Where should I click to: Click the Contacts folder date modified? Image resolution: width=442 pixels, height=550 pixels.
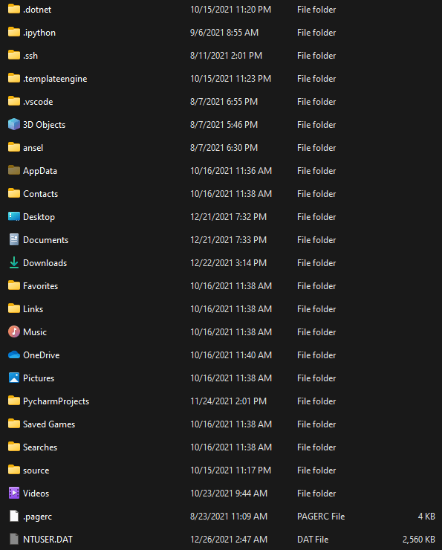pyautogui.click(x=231, y=194)
